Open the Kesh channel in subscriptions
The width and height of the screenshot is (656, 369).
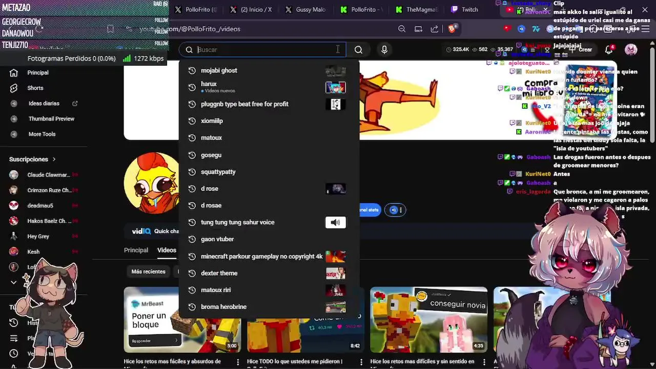44,252
